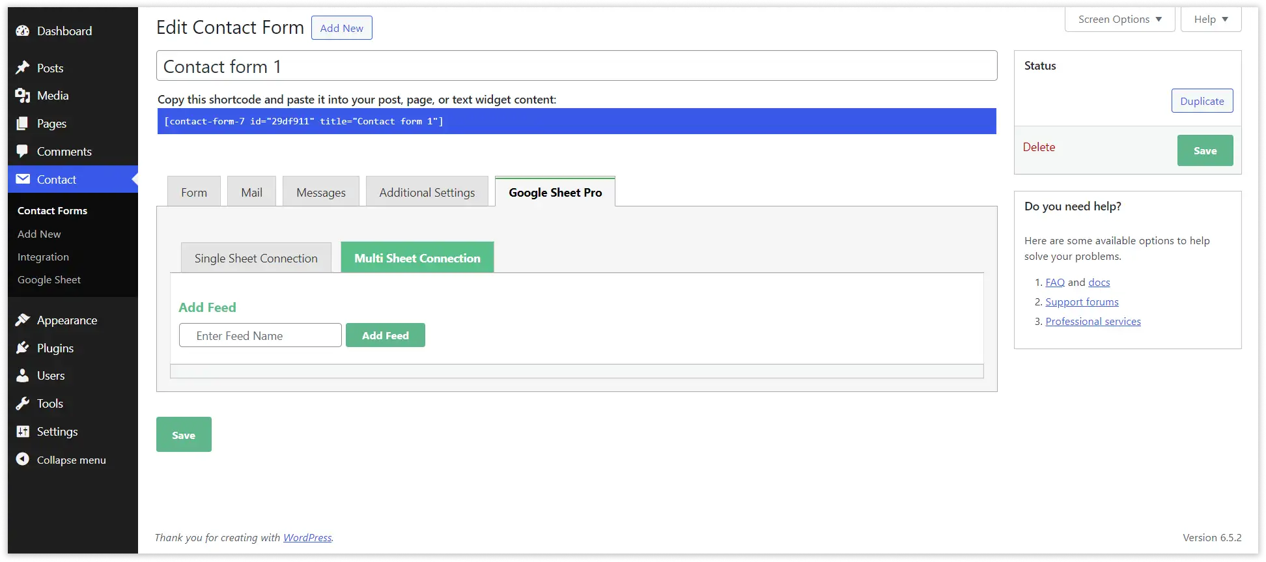Click the Tools wrench icon
The height and width of the screenshot is (562, 1266).
tap(23, 404)
